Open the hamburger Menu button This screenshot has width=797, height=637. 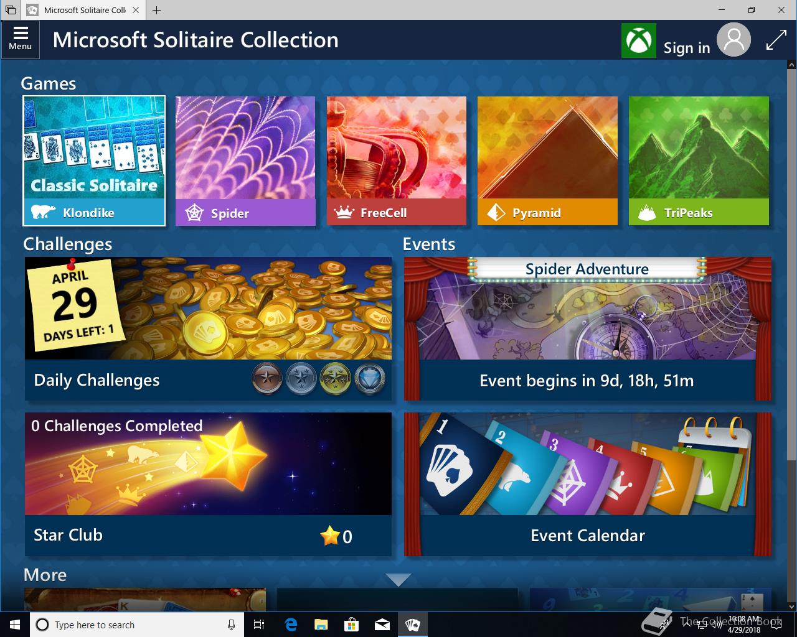[21, 40]
